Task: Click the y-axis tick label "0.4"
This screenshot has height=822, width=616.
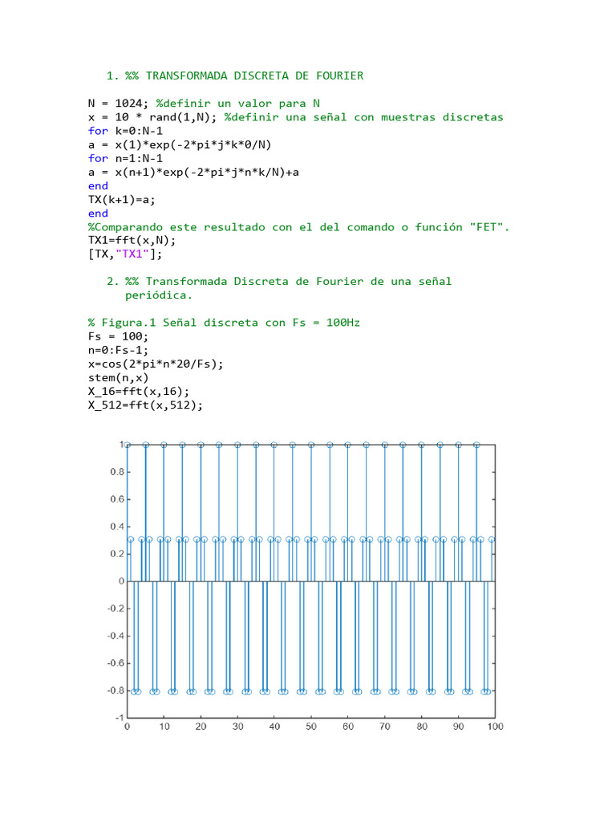Action: pyautogui.click(x=117, y=527)
